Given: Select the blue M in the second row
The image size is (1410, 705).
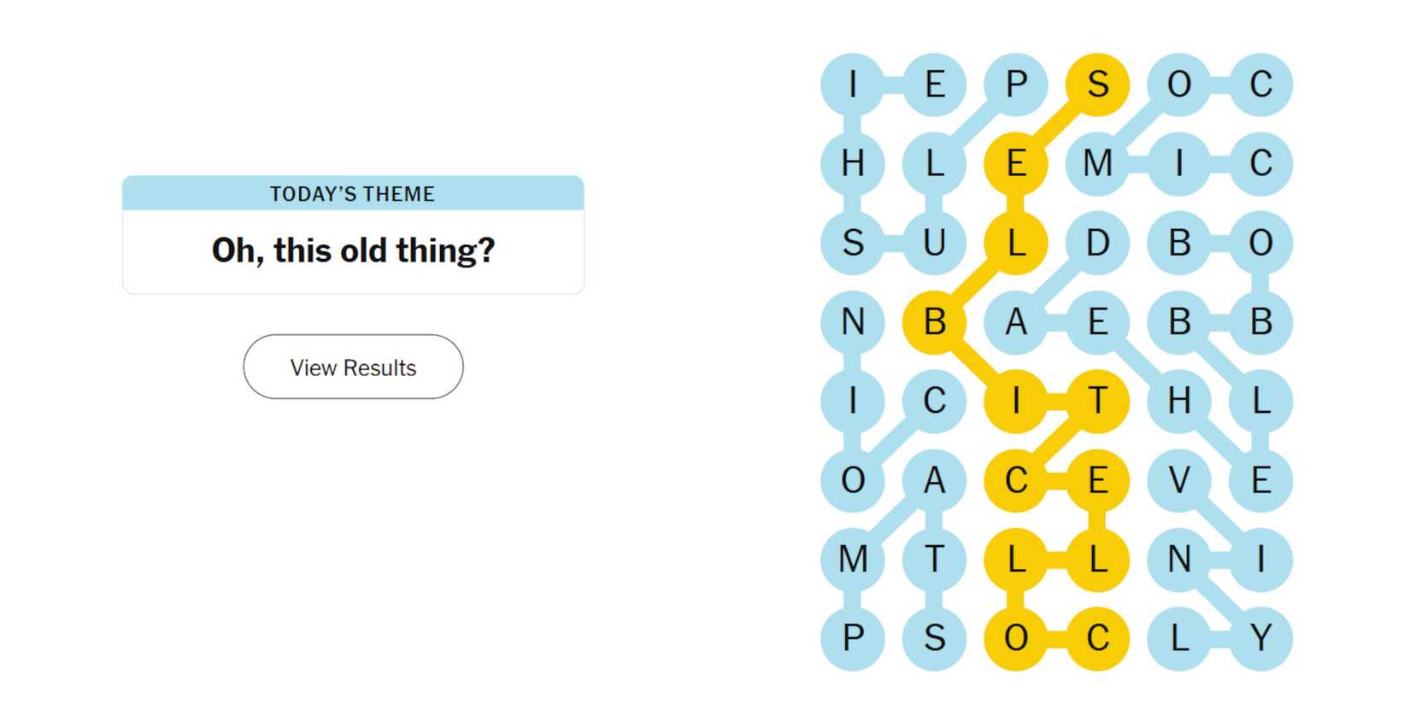Looking at the screenshot, I should coord(1099,164).
